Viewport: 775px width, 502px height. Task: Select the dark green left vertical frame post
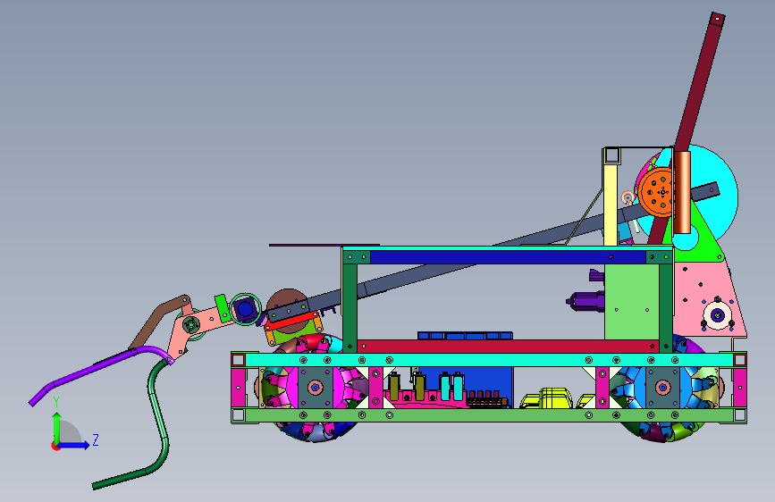[350, 301]
